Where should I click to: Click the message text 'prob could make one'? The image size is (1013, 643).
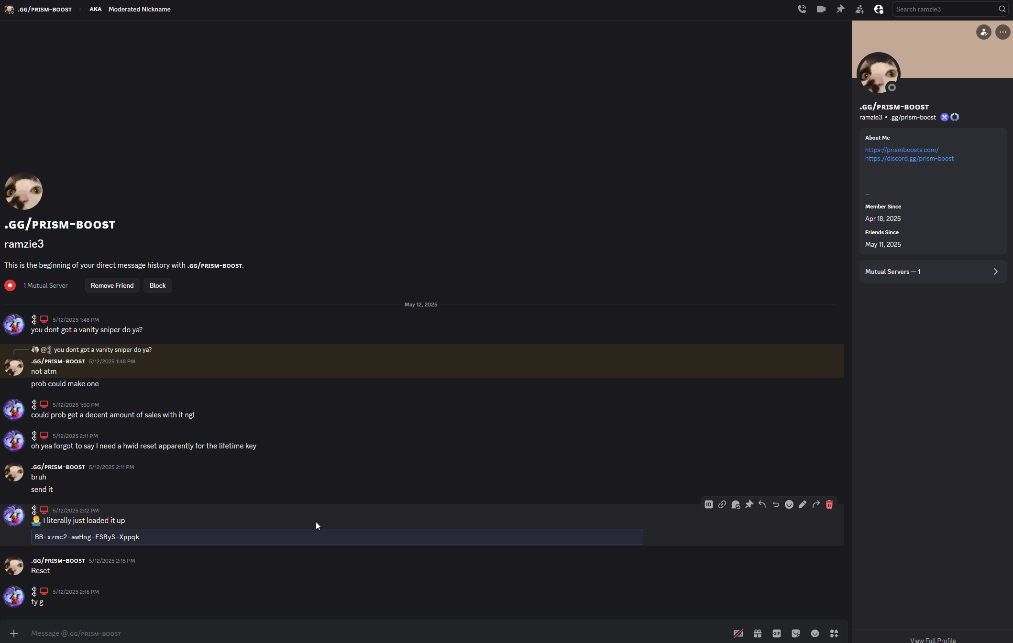pyautogui.click(x=65, y=384)
